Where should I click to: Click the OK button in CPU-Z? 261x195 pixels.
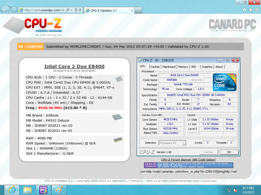[x=229, y=152]
